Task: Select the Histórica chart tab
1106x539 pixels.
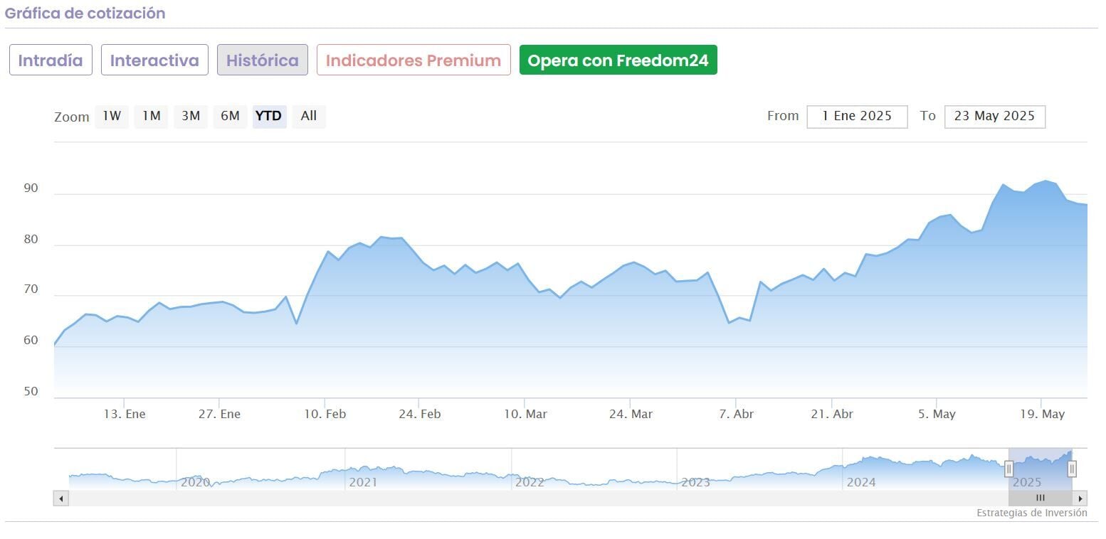Action: click(x=262, y=60)
